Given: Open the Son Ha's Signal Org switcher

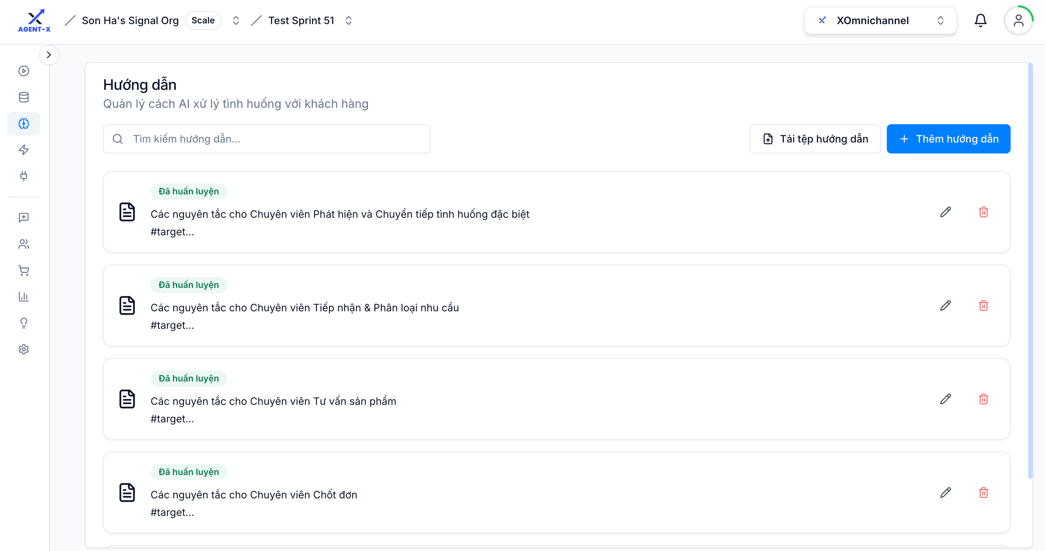Looking at the screenshot, I should [236, 20].
